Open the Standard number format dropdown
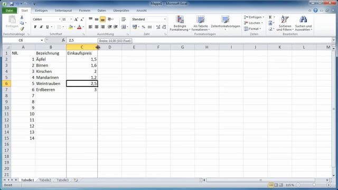Screen dimensions: 338x190 tap(165, 20)
